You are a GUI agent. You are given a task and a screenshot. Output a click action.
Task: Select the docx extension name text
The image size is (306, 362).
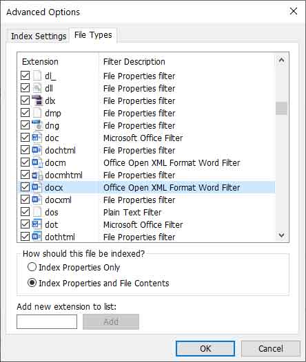54,187
